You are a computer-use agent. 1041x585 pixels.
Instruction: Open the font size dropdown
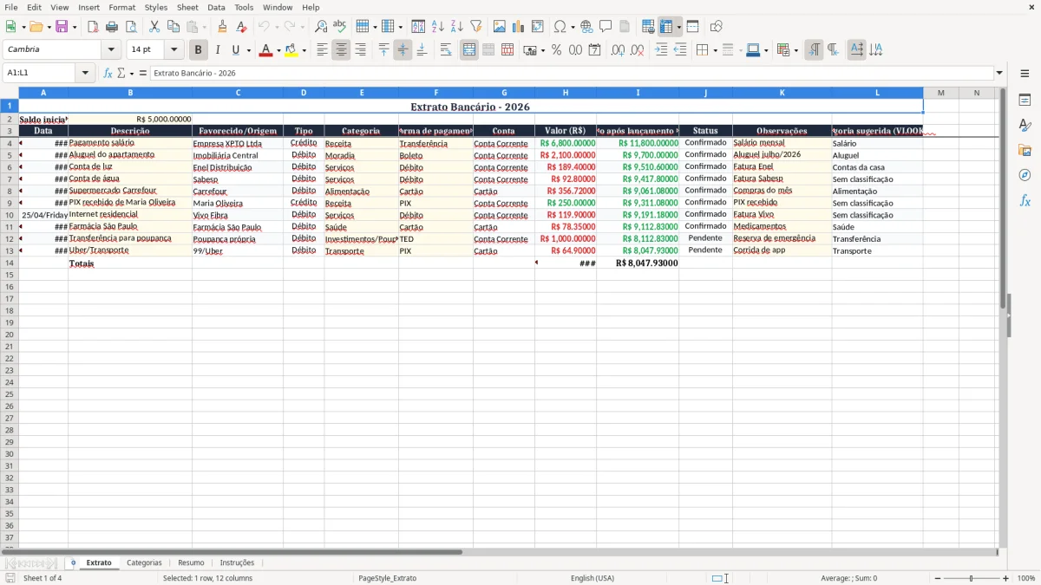tap(173, 50)
